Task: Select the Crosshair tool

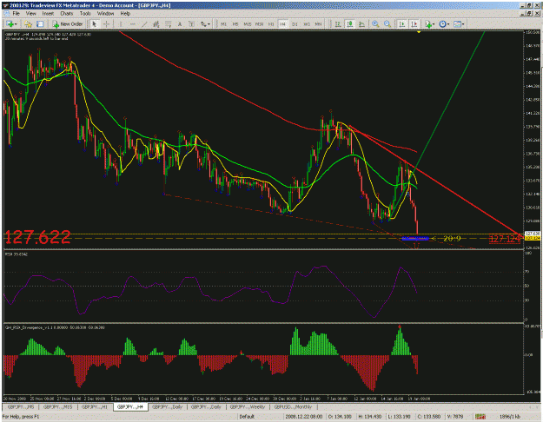Action: click(x=107, y=24)
